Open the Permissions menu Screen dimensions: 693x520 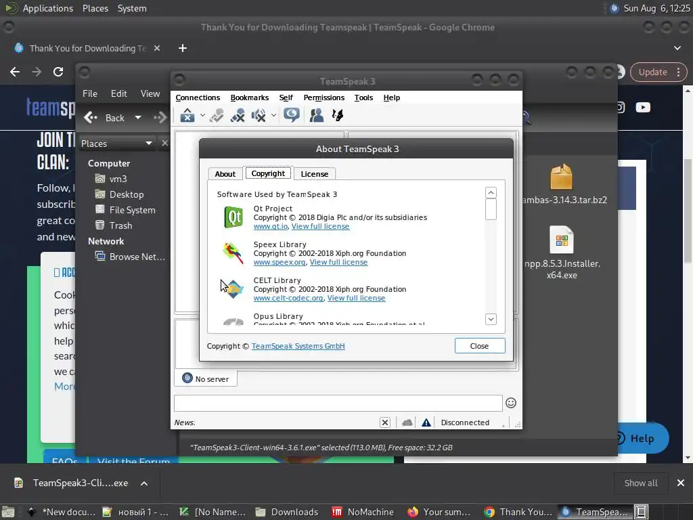pyautogui.click(x=323, y=97)
